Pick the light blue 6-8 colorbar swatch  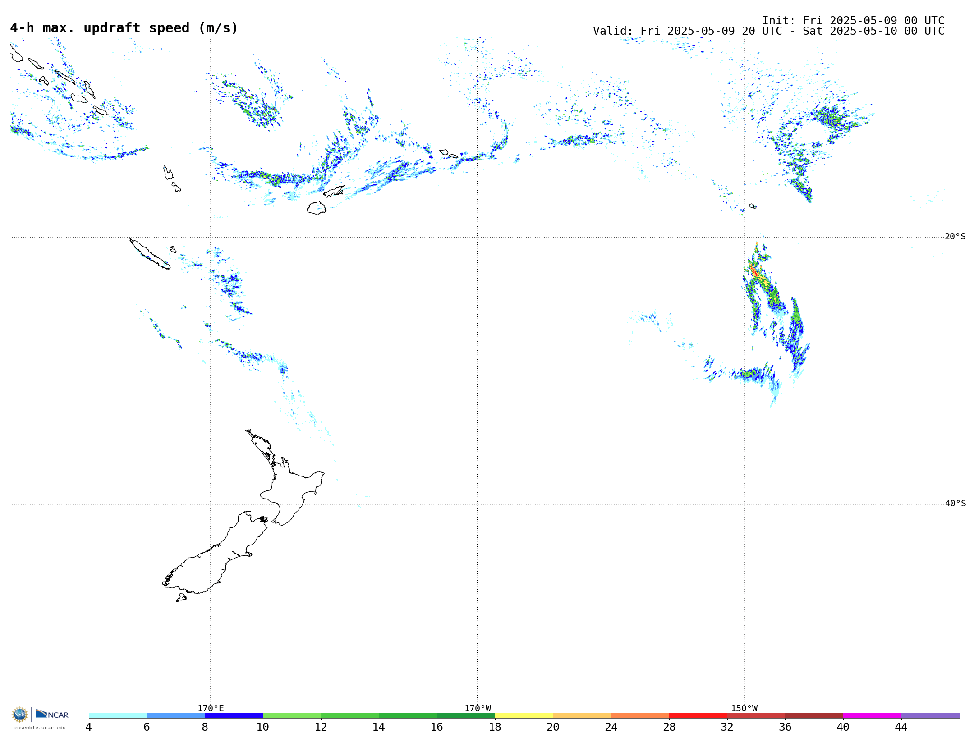tap(176, 716)
